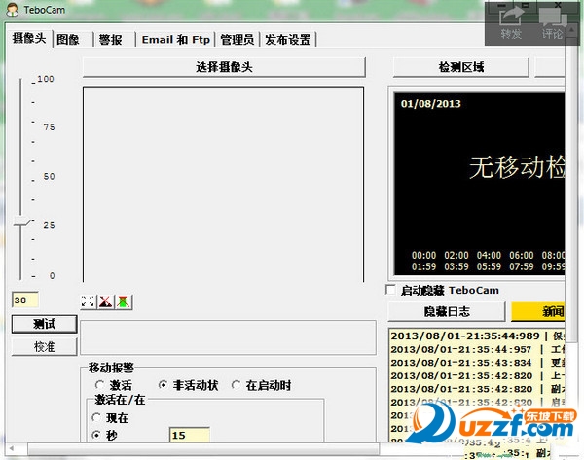This screenshot has height=460, width=584.
Task: Select the 激活 radio button
Action: tap(99, 385)
